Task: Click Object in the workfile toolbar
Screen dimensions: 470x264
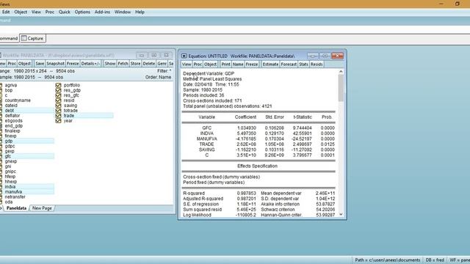Action: click(x=24, y=64)
